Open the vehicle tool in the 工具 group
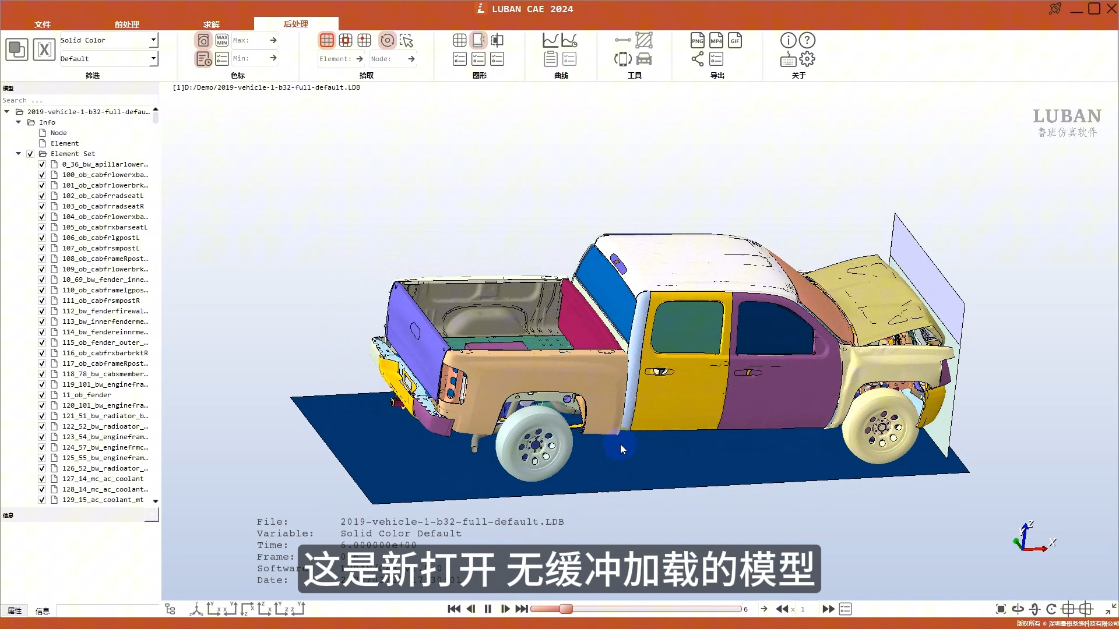1119x629 pixels. pyautogui.click(x=643, y=59)
